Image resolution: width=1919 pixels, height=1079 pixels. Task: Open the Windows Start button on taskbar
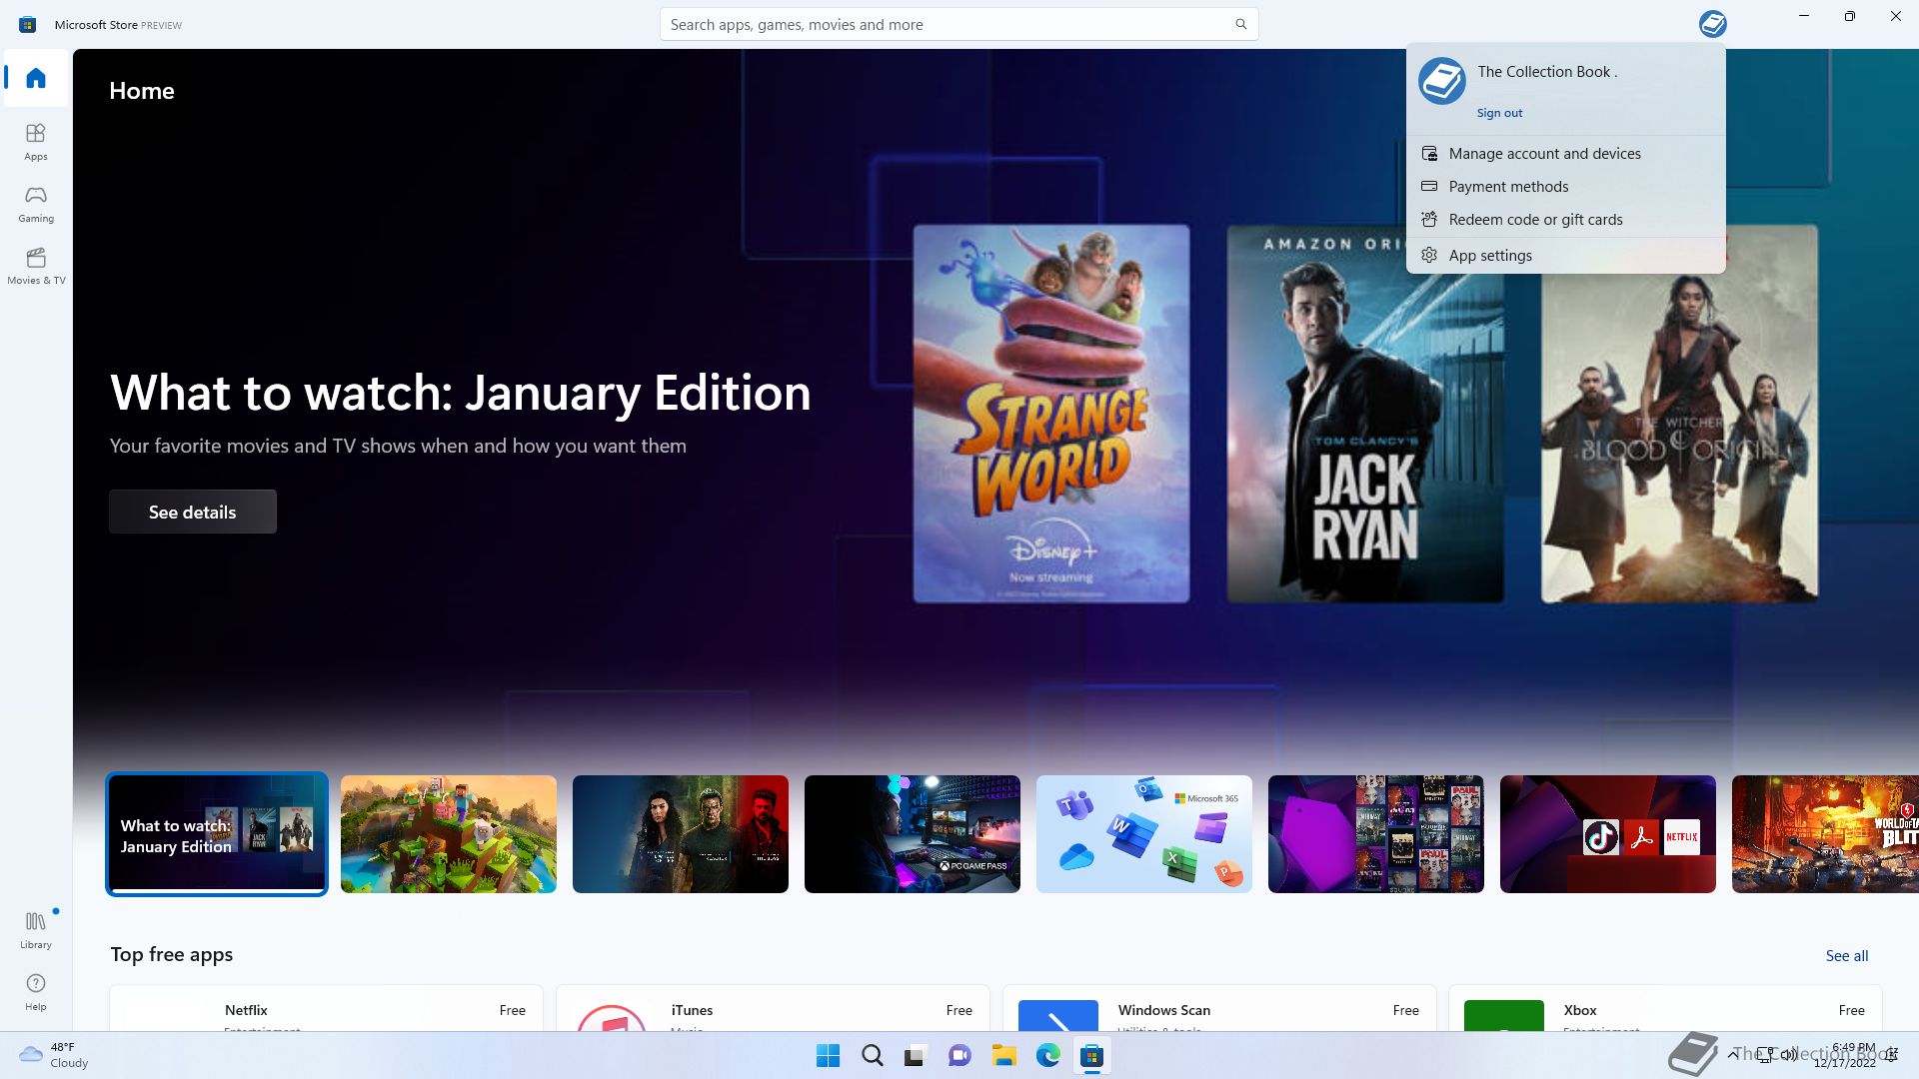(828, 1055)
